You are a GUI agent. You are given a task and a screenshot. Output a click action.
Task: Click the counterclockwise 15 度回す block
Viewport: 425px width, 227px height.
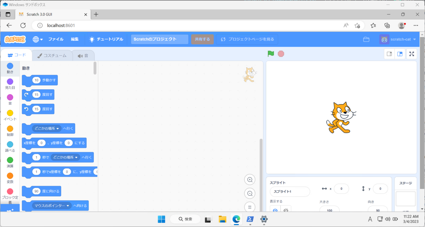38,109
